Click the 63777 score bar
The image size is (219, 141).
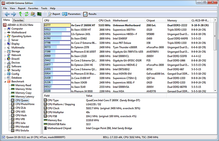pos(57,25)
